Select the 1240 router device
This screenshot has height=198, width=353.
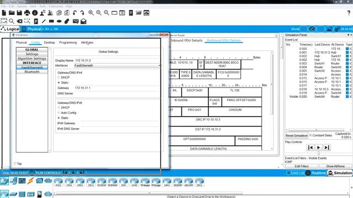pos(134,182)
